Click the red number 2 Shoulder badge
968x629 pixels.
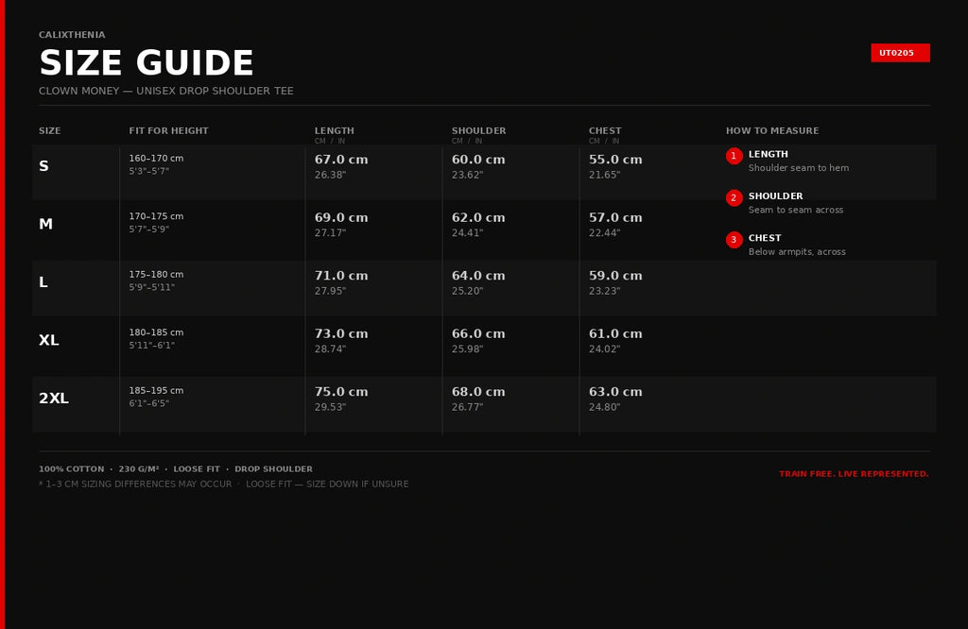[734, 198]
